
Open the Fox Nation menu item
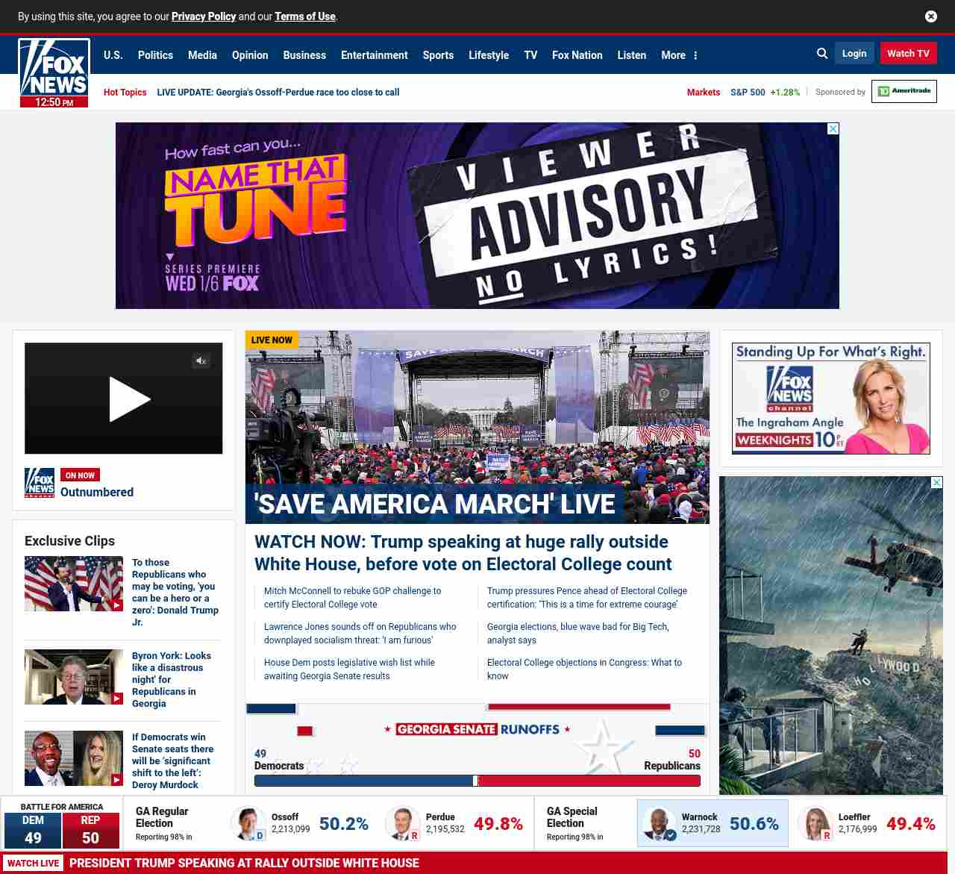(x=577, y=55)
